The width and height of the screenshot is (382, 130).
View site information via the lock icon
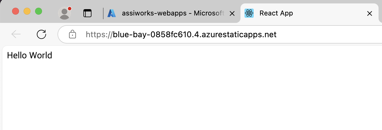[x=72, y=35]
